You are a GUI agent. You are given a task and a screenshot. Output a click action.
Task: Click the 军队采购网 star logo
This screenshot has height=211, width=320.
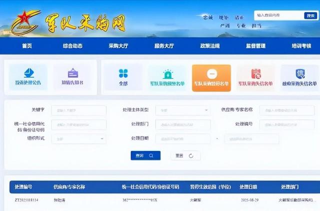24,23
